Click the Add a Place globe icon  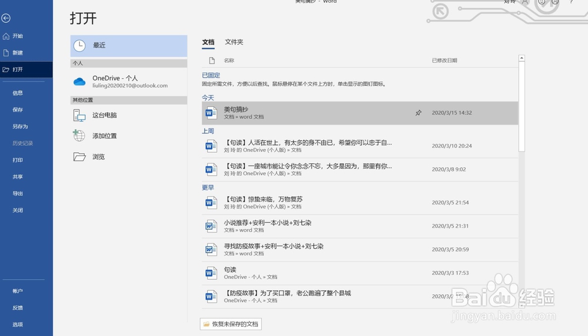click(79, 136)
